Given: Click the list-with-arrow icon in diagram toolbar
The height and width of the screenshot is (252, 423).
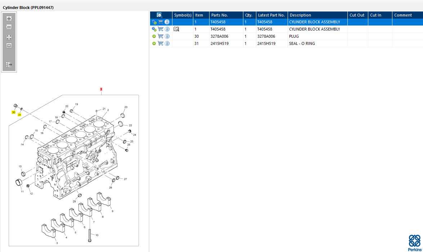Looking at the screenshot, I should point(9,65).
